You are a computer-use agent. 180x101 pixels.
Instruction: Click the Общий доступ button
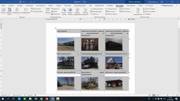(167, 6)
